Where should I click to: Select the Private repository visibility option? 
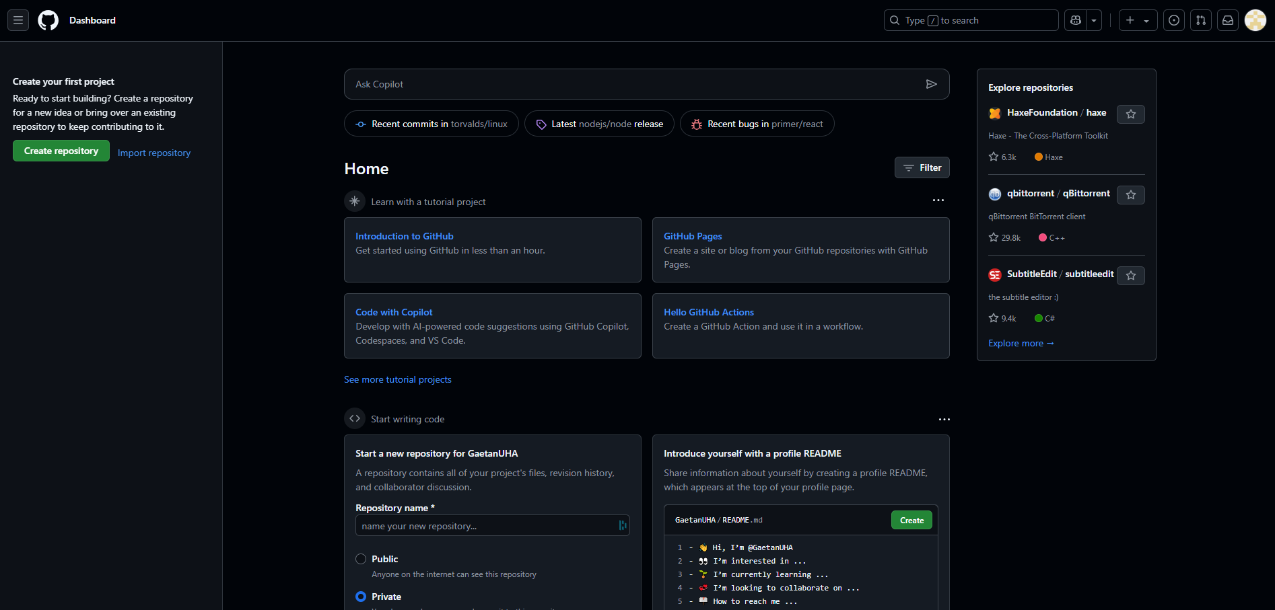coord(361,597)
